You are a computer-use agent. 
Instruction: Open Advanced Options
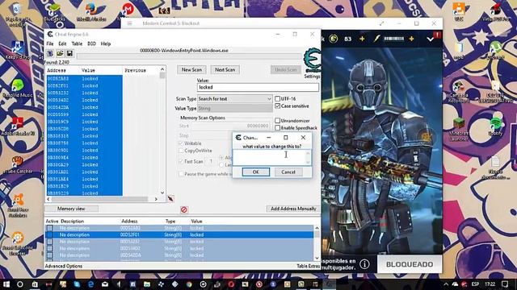[64, 266]
